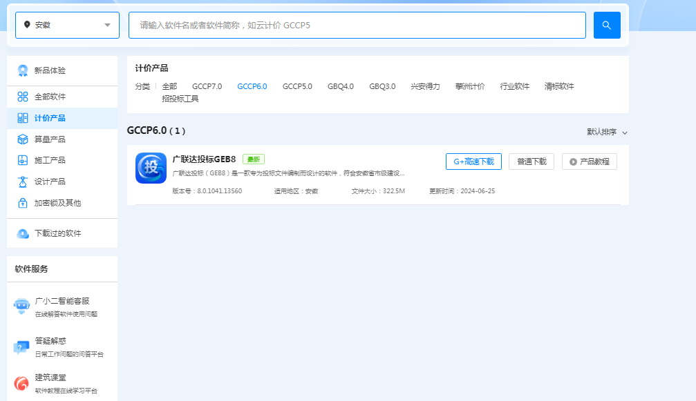The image size is (696, 401).
Task: Select the 设计产品 category icon
Action: [x=23, y=182]
